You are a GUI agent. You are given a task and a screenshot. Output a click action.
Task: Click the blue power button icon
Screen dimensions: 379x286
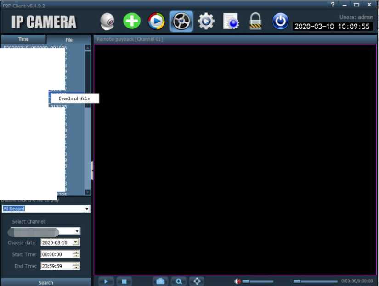point(280,21)
